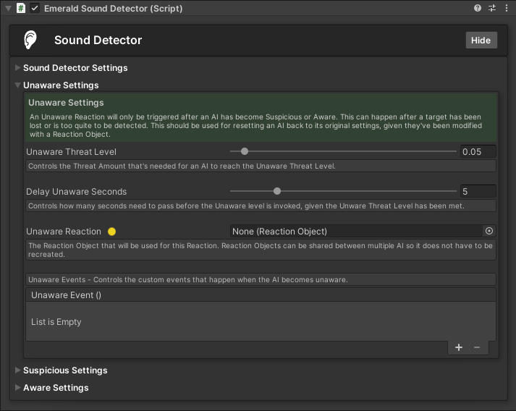The width and height of the screenshot is (516, 411).
Task: Click the Delay Unaware Seconds slider handle
Action: 277,191
